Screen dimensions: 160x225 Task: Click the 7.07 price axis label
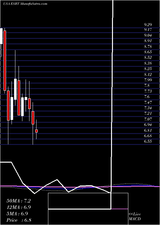click(148, 119)
